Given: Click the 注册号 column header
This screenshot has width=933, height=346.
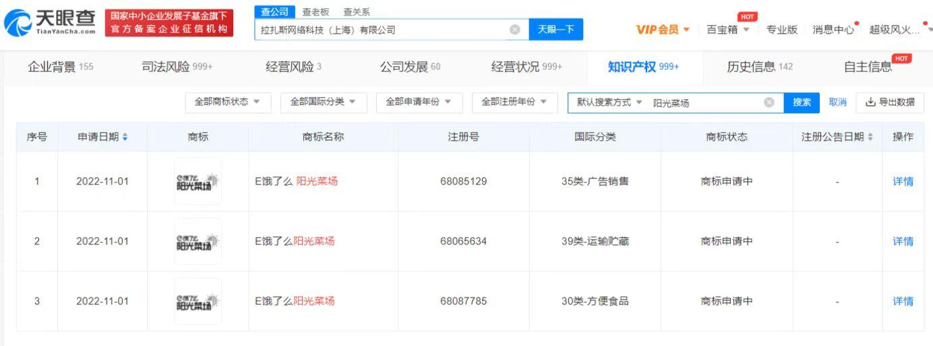Looking at the screenshot, I should (463, 137).
